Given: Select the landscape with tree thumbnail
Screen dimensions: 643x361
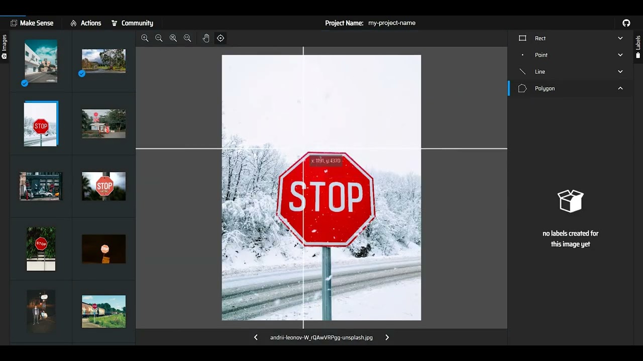Looking at the screenshot, I should [103, 61].
